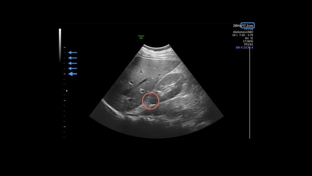Click the Gn 12 gain value

click(x=249, y=38)
